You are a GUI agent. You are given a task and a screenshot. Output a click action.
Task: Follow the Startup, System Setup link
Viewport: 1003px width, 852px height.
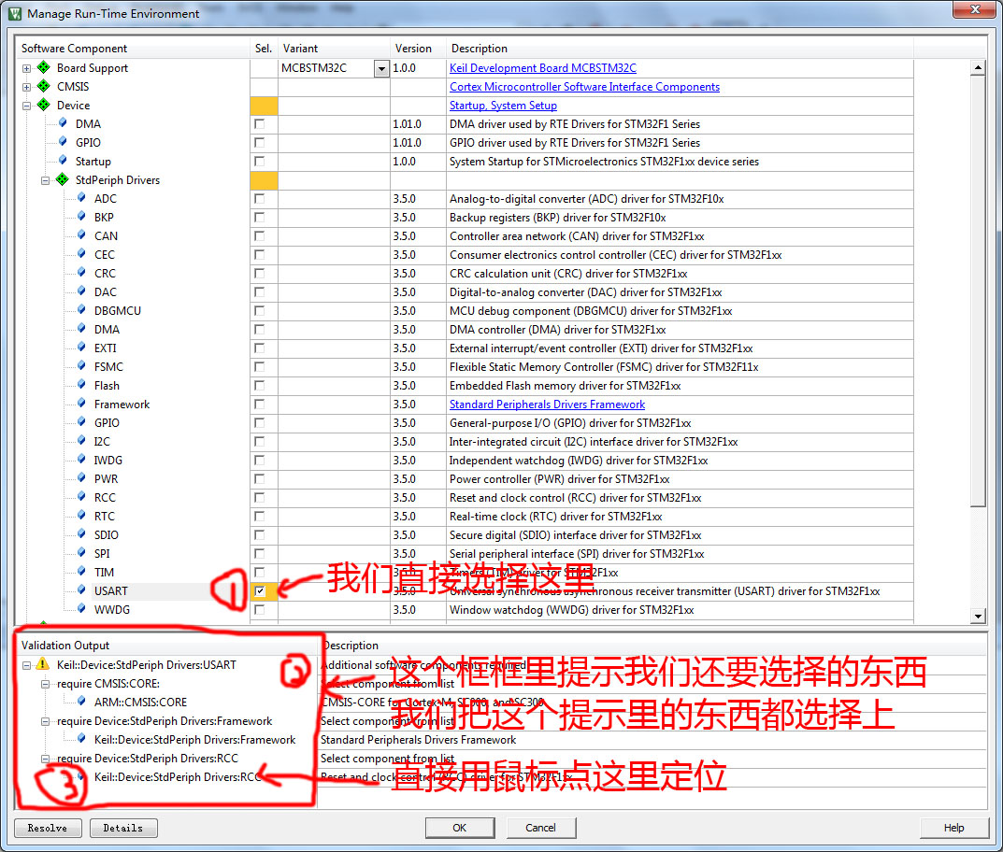click(503, 106)
